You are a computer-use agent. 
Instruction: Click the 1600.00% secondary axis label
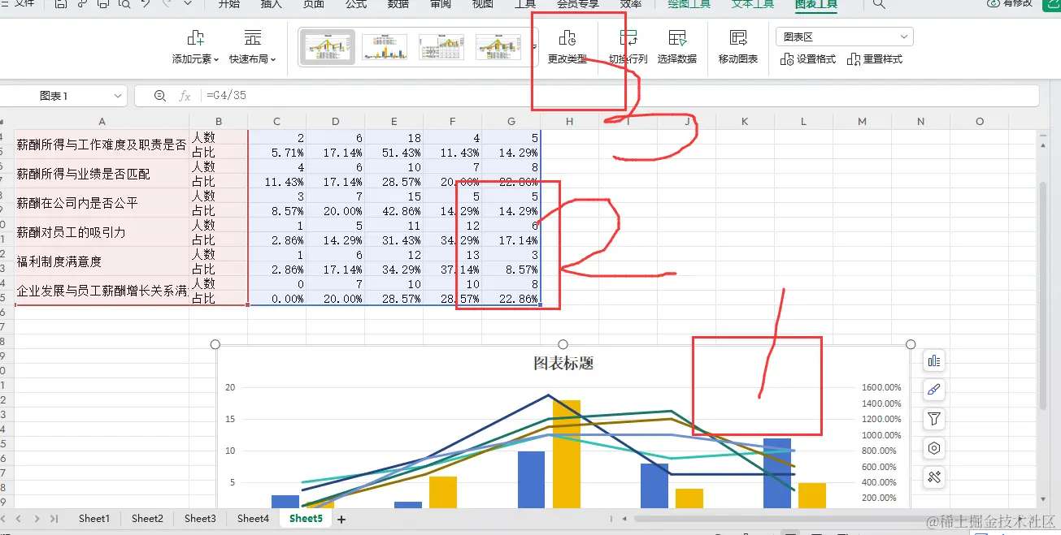(881, 388)
